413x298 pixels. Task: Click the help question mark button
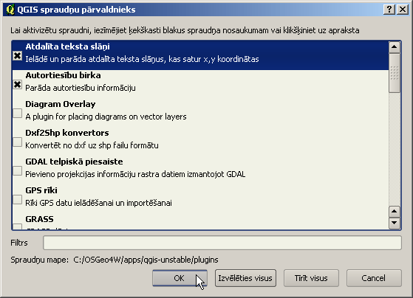[x=389, y=10]
